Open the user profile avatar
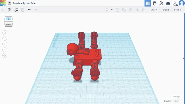185x104 pixels. point(182,3)
